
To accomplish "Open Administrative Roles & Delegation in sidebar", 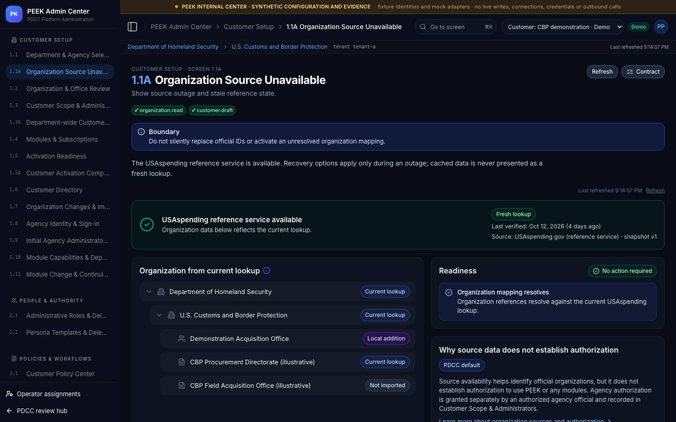I will (60, 316).
